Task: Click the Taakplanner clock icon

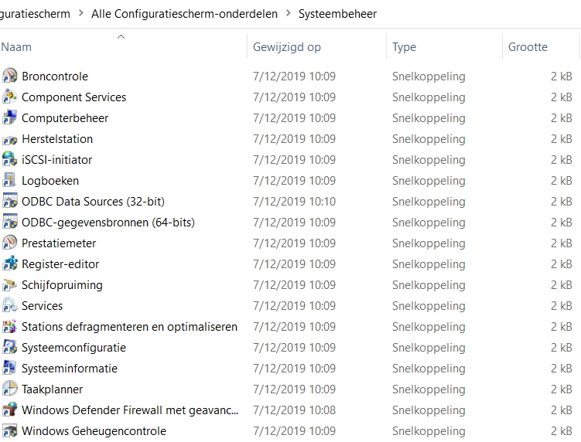Action: tap(9, 389)
